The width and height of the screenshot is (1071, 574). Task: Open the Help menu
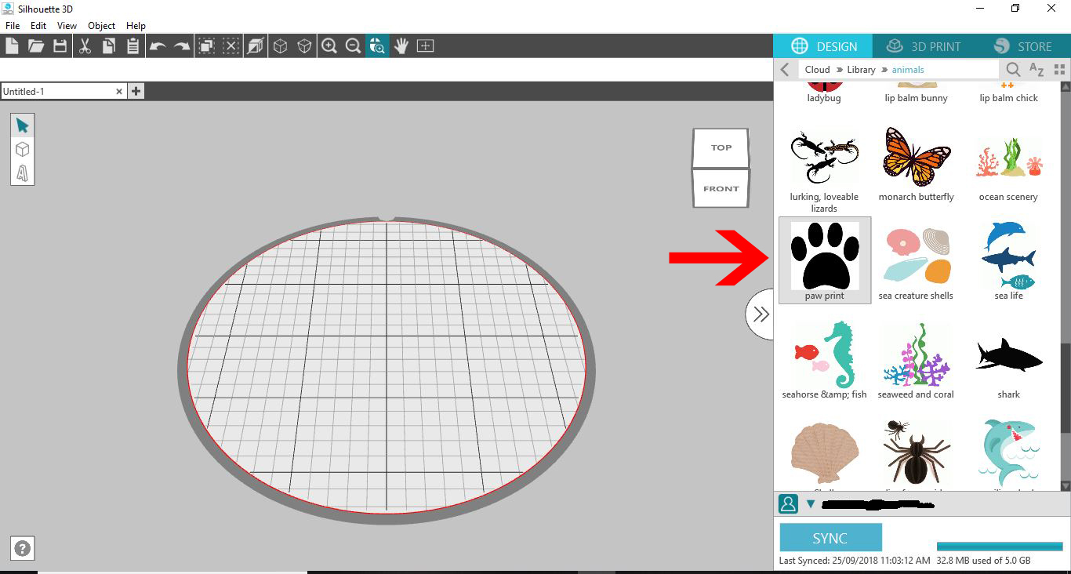point(136,26)
